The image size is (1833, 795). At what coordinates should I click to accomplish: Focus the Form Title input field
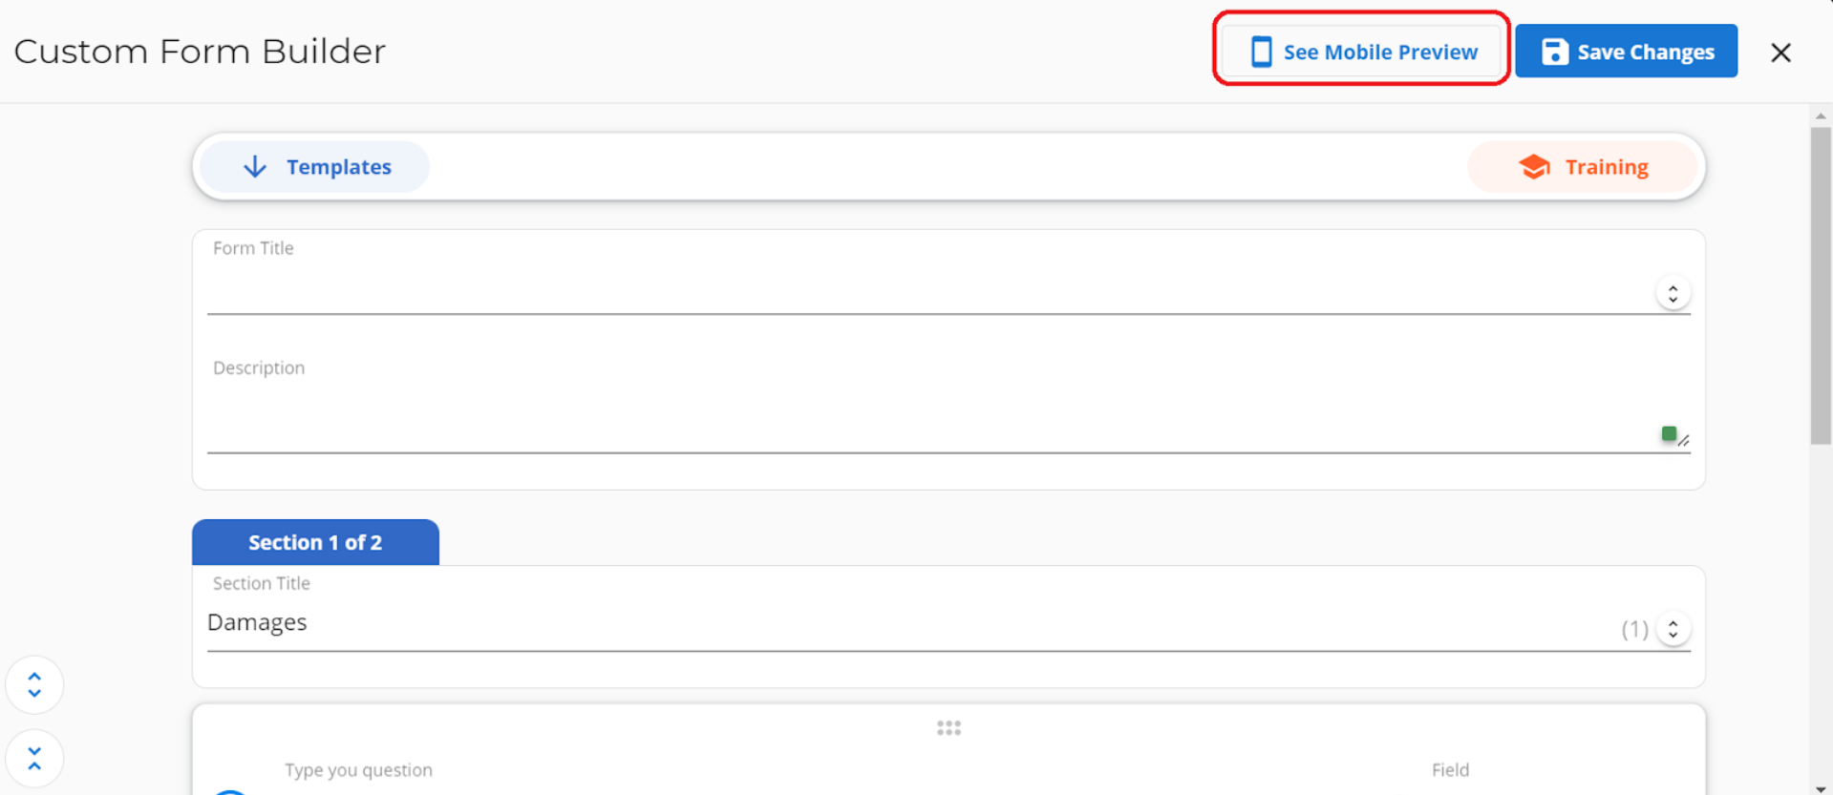click(x=927, y=291)
